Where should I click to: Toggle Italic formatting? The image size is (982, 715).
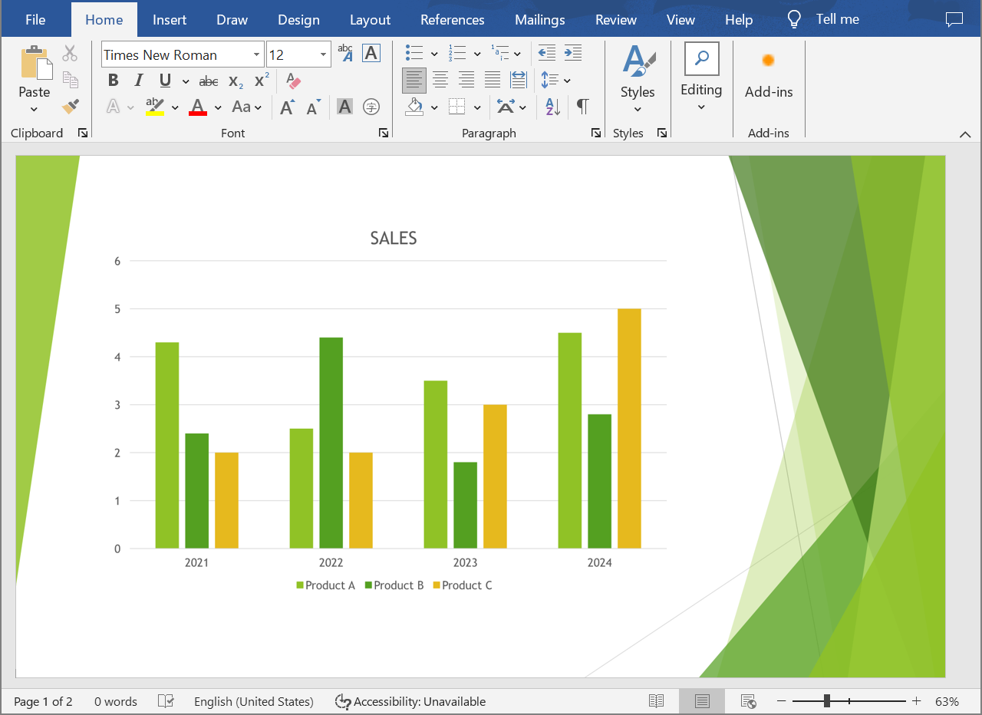pyautogui.click(x=138, y=81)
